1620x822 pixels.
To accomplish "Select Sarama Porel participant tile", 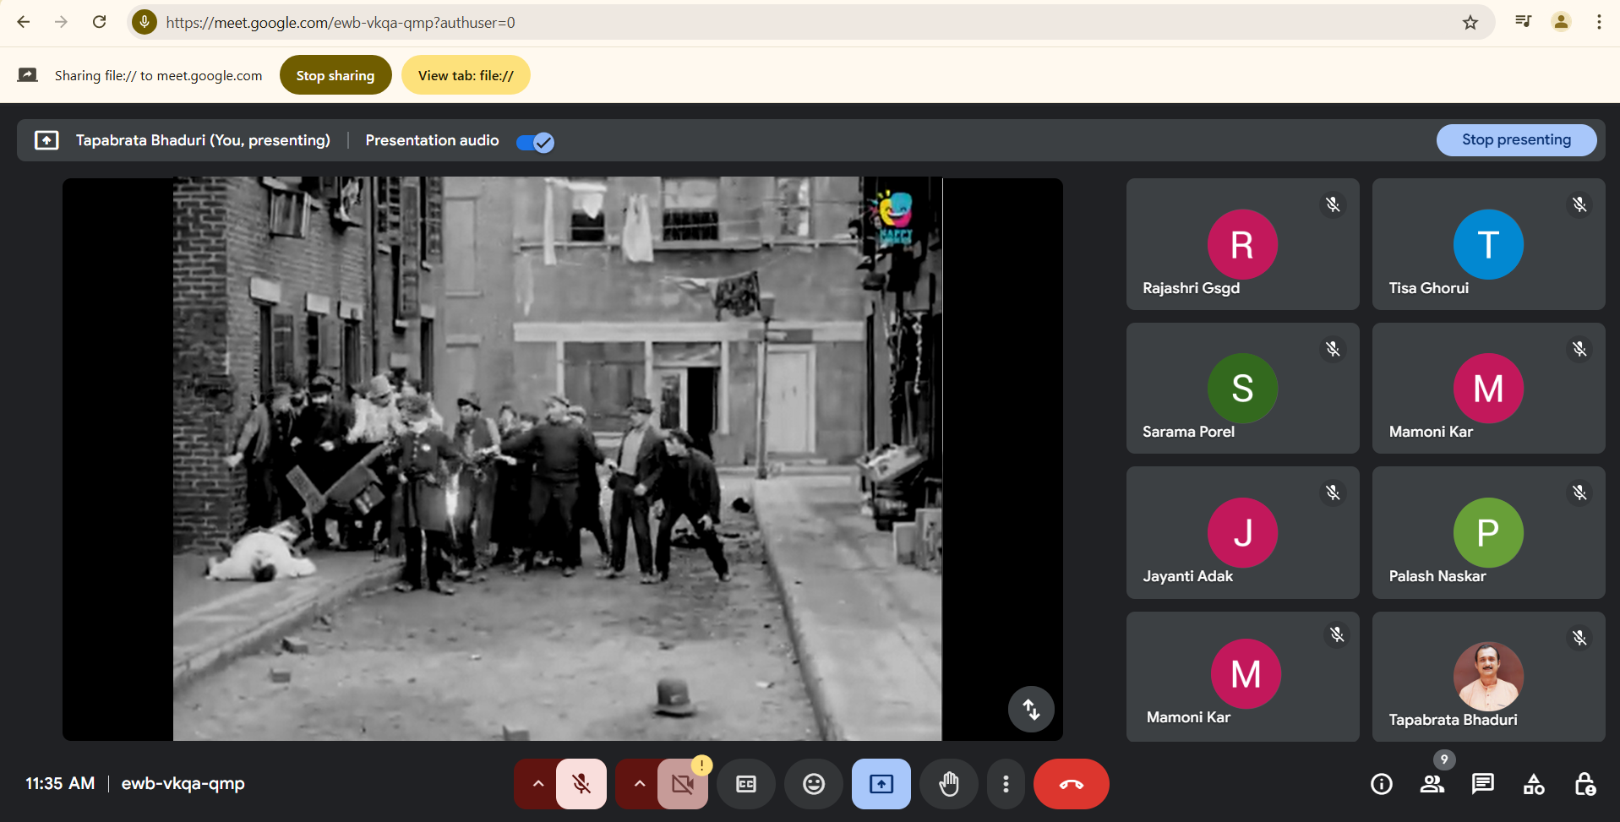I will pyautogui.click(x=1242, y=389).
